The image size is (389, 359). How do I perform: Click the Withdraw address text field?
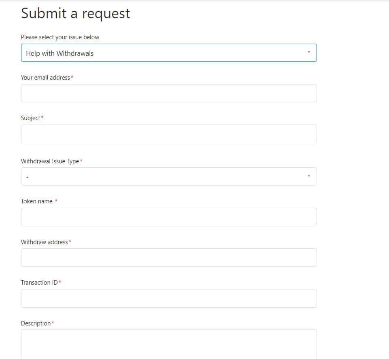(x=169, y=258)
